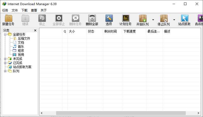Screen dimensions: 203x117
Task: Open 开始队列 dropdown arrow
Action: 153,20
